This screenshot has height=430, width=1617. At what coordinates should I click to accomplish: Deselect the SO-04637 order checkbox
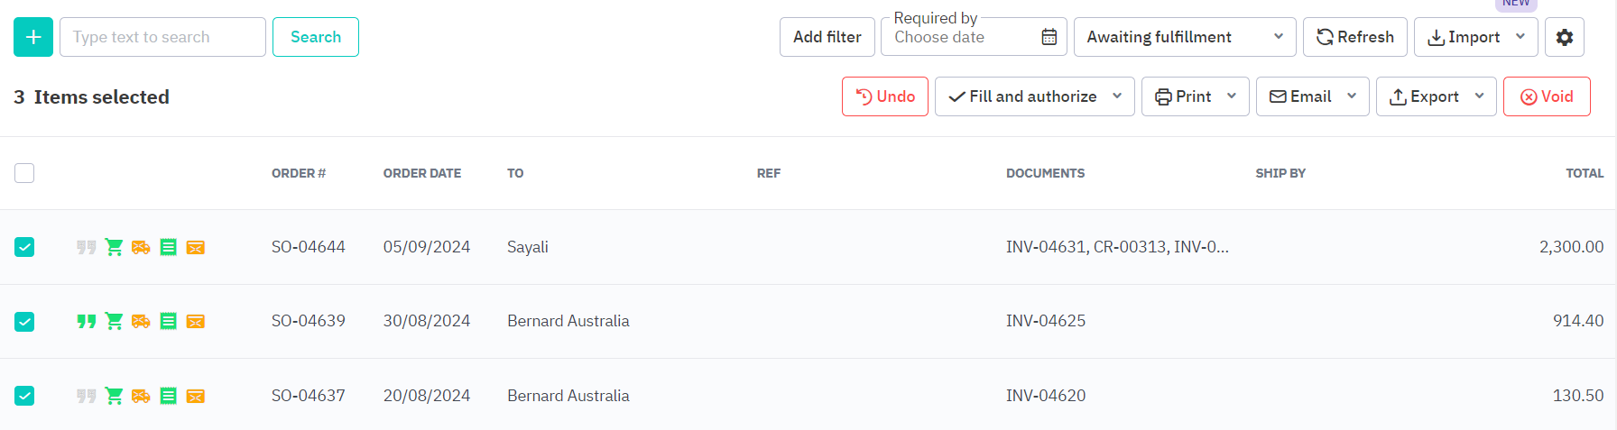24,396
